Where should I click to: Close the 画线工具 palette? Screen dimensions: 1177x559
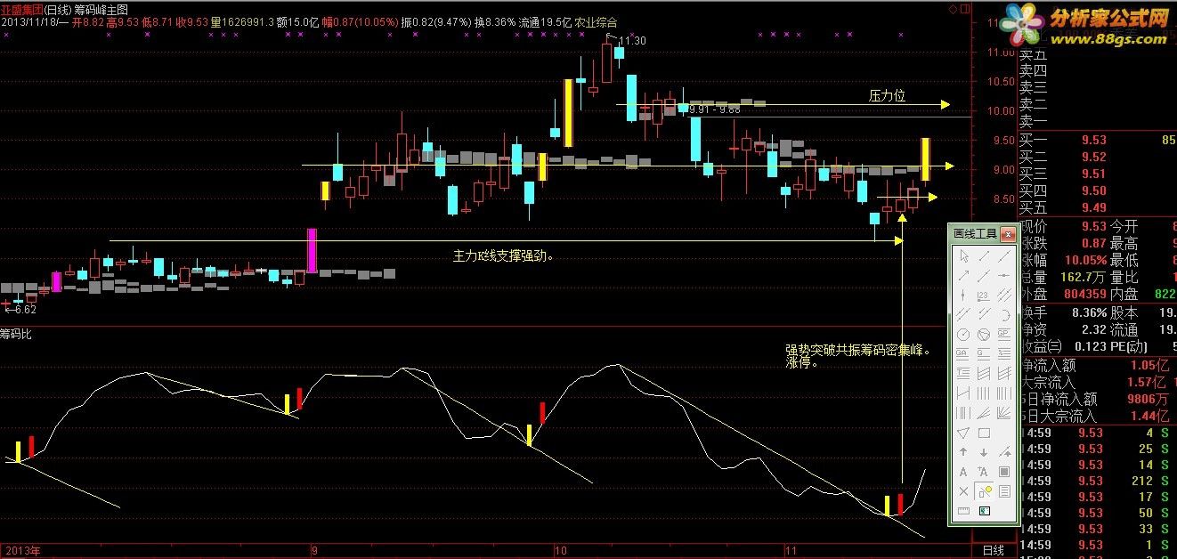(x=1007, y=234)
